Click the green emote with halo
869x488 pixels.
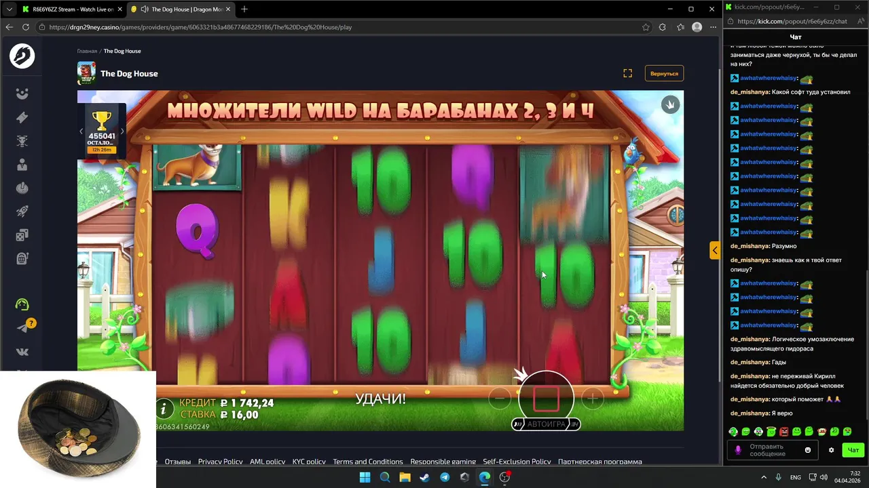(771, 432)
